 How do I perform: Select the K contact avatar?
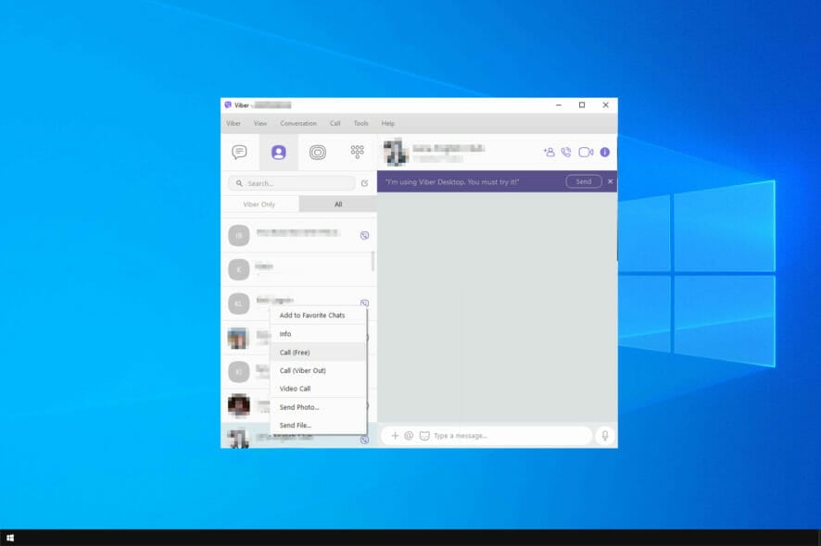(239, 269)
